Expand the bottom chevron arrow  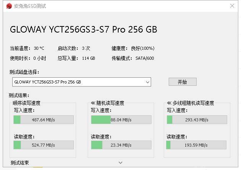[120, 162]
